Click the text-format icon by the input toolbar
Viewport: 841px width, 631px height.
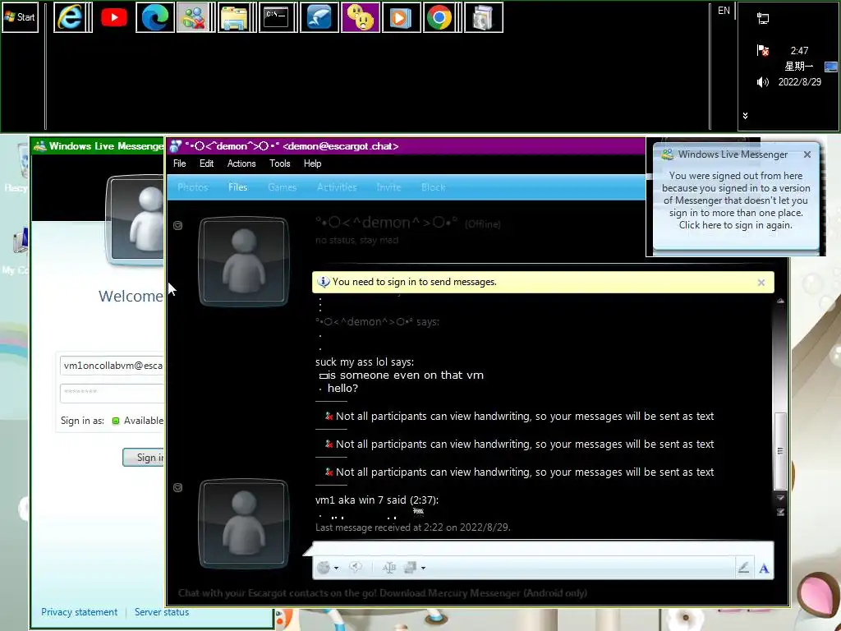[388, 567]
